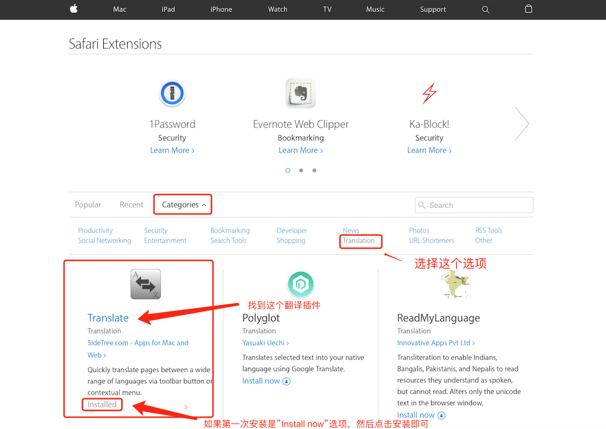Select the first carousel page dot
This screenshot has height=429, width=606.
288,170
